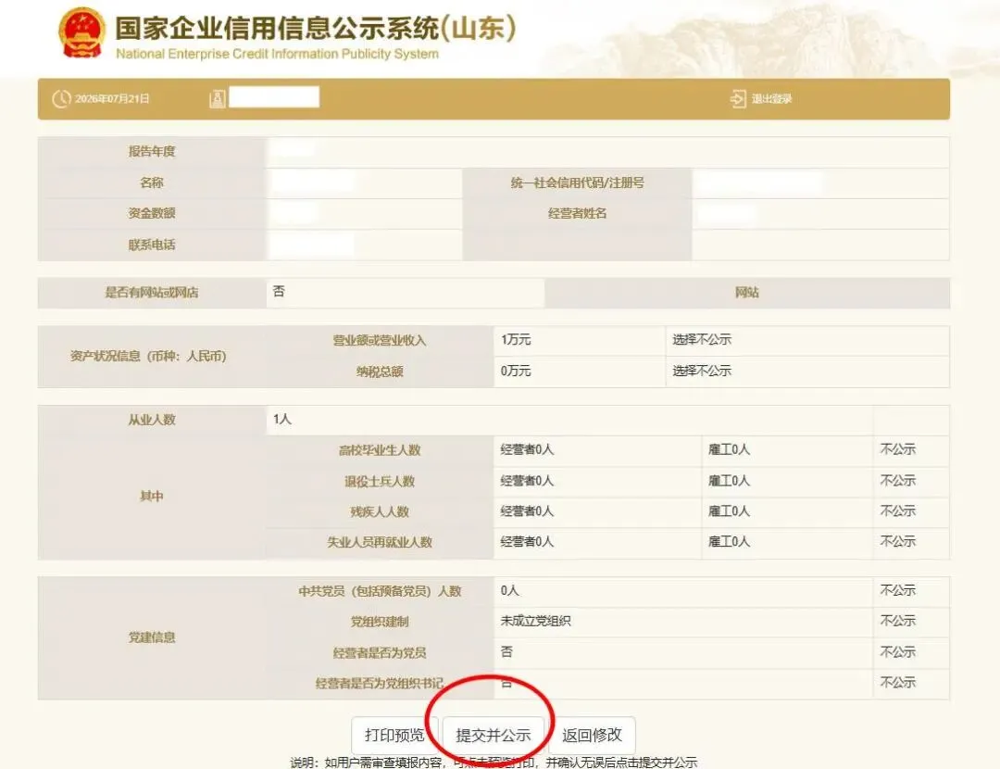
Task: Click the logout arrow icon
Action: [738, 99]
